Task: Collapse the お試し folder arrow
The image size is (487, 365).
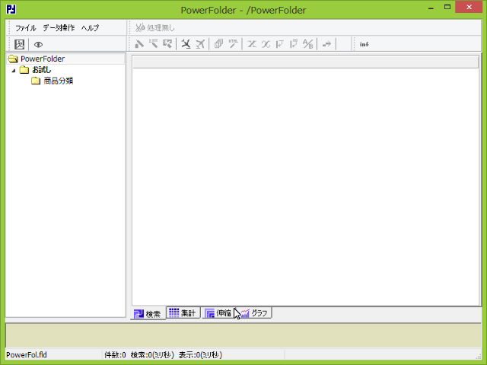Action: click(14, 71)
